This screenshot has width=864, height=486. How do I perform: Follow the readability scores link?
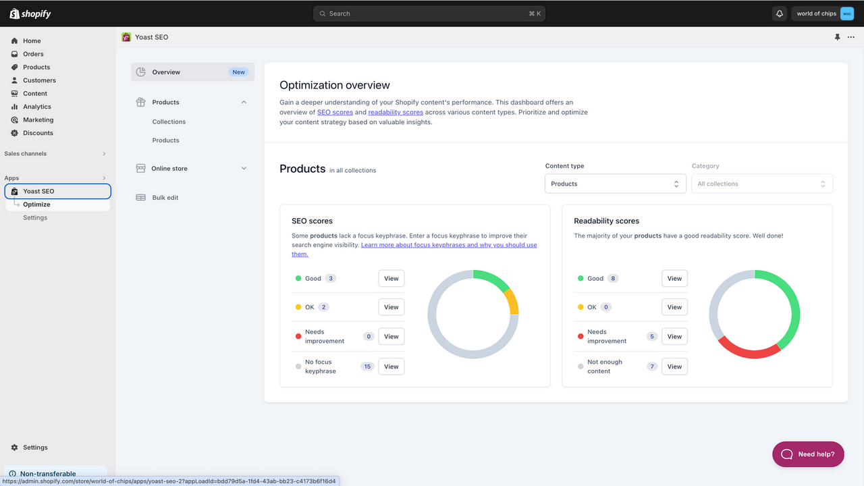pyautogui.click(x=396, y=112)
